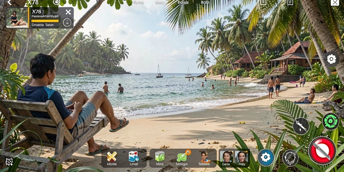Click the yellow progress bar on X78 card
Viewport: 344px width, 172px height.
[45, 21]
